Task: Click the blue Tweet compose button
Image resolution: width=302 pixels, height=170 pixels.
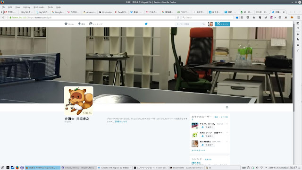Action: [222, 24]
